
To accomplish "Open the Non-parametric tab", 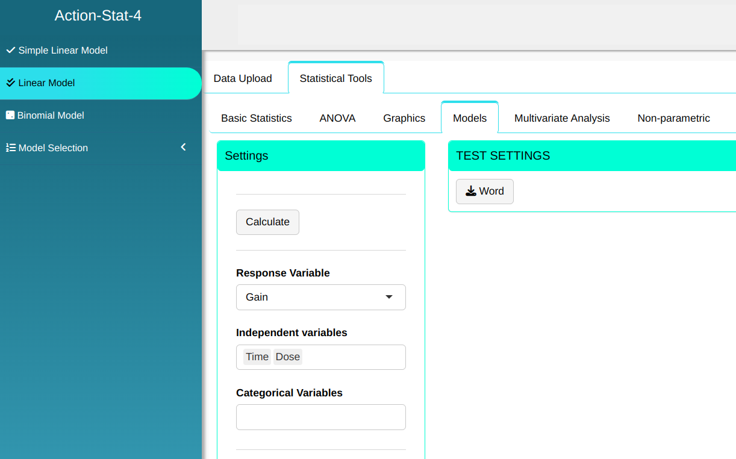I will (673, 118).
